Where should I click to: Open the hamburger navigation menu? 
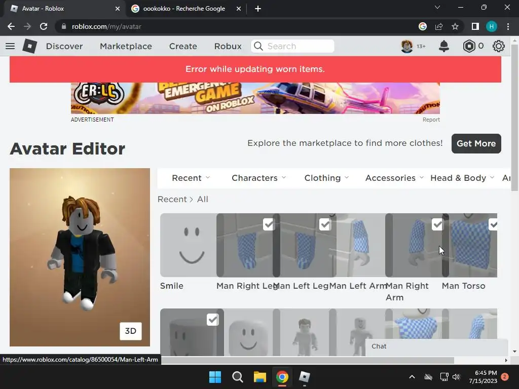click(x=10, y=46)
